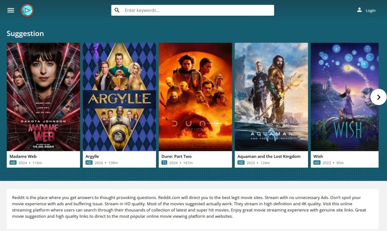Click the Aquaman and the Lost Kingdom title
The width and height of the screenshot is (387, 231).
(x=269, y=156)
